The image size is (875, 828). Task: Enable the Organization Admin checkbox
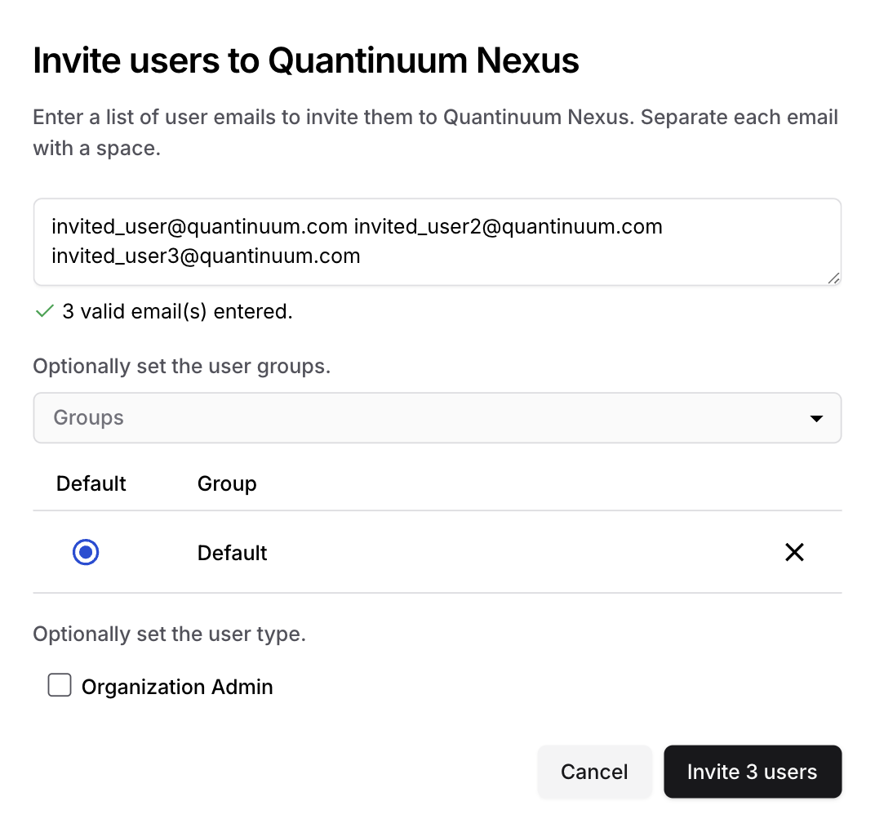60,686
